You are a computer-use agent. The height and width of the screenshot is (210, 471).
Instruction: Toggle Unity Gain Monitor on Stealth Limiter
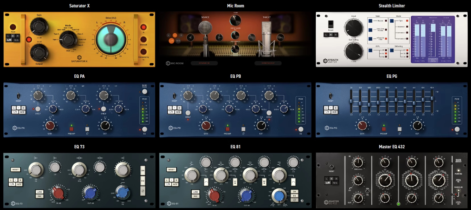click(x=370, y=30)
